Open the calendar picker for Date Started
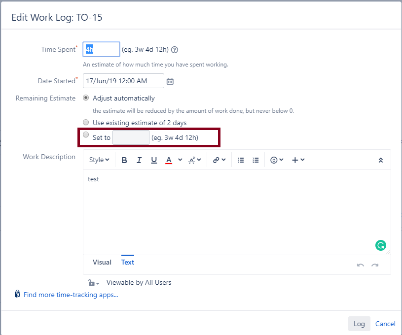 click(170, 81)
